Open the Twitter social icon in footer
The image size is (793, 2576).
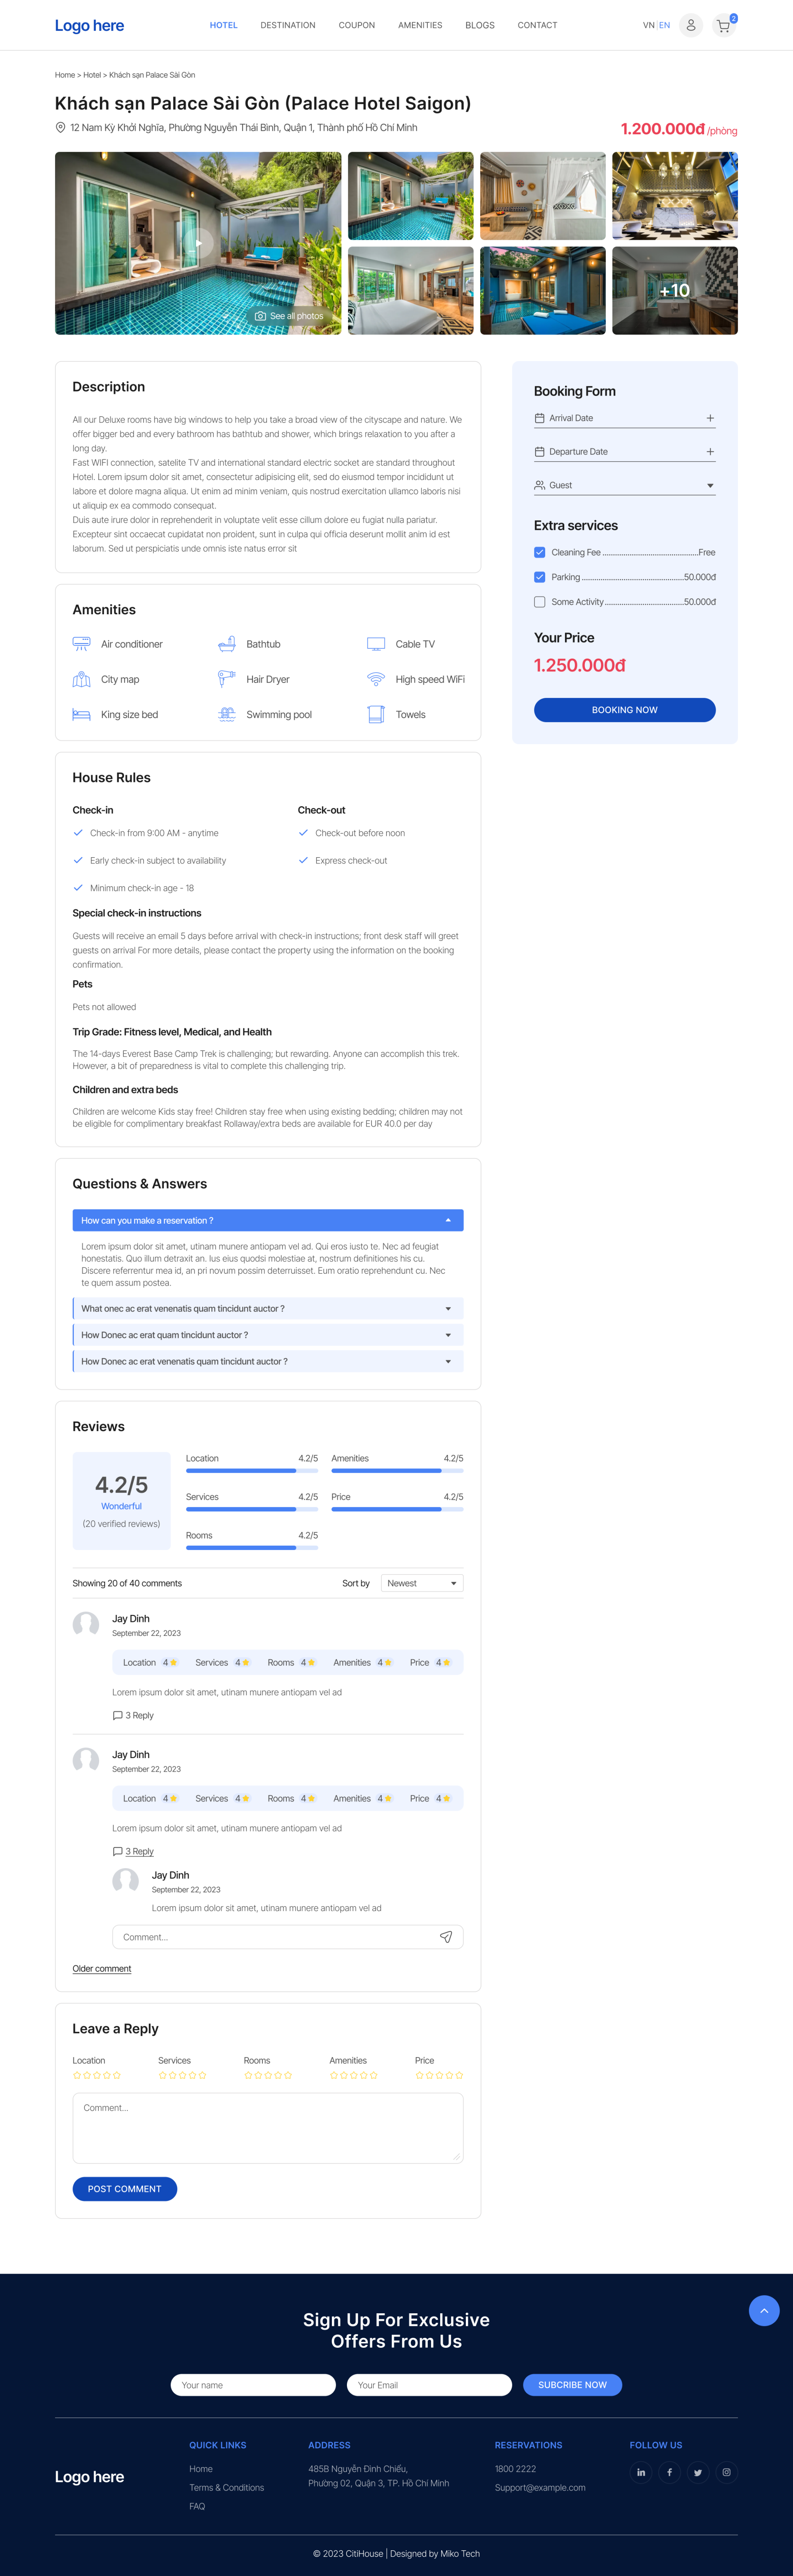(698, 2472)
